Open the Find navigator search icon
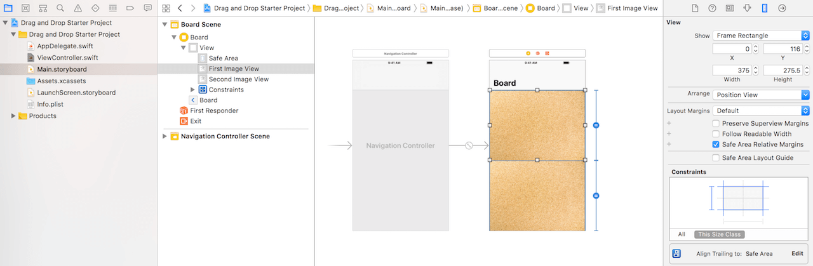Viewport: 813px width, 266px height. tap(60, 8)
